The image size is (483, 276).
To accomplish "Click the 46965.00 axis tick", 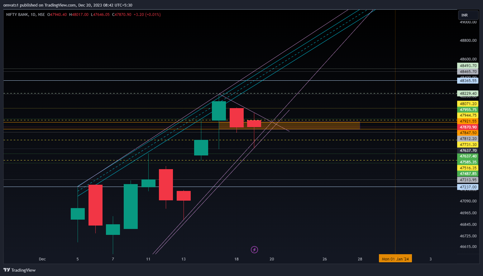I will tap(468, 213).
